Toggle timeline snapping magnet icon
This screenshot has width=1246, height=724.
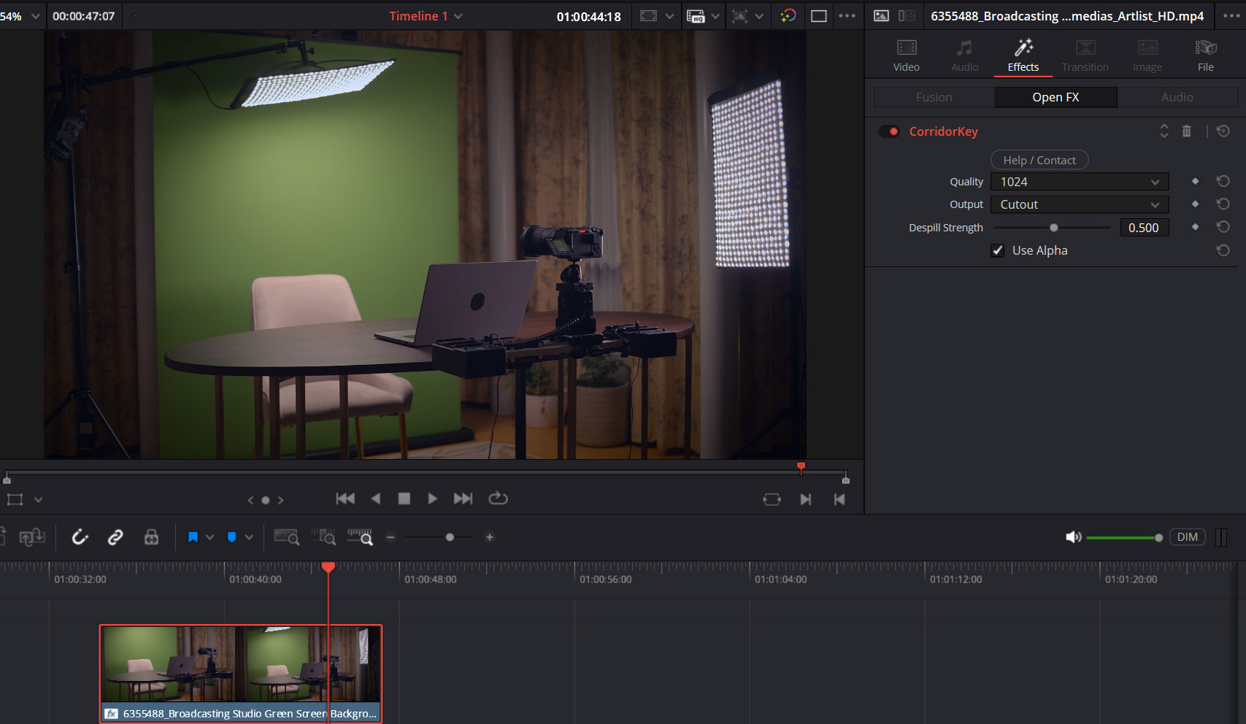point(80,538)
